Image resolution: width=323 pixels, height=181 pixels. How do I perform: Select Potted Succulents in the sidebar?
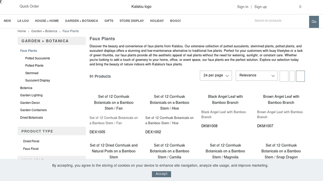[x=38, y=58]
